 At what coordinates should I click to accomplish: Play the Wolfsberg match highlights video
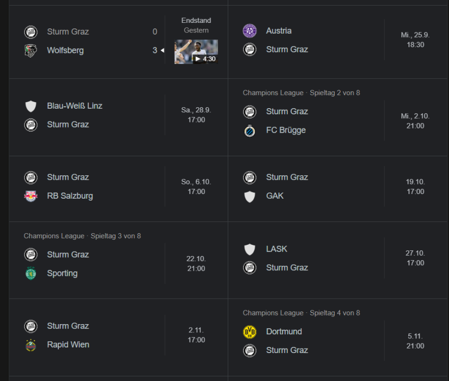point(196,52)
